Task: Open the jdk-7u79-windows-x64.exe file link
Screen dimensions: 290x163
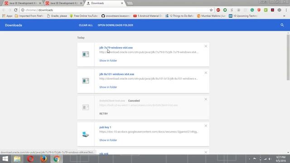Action: pyautogui.click(x=116, y=48)
